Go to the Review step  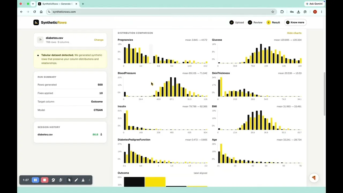(x=255, y=23)
